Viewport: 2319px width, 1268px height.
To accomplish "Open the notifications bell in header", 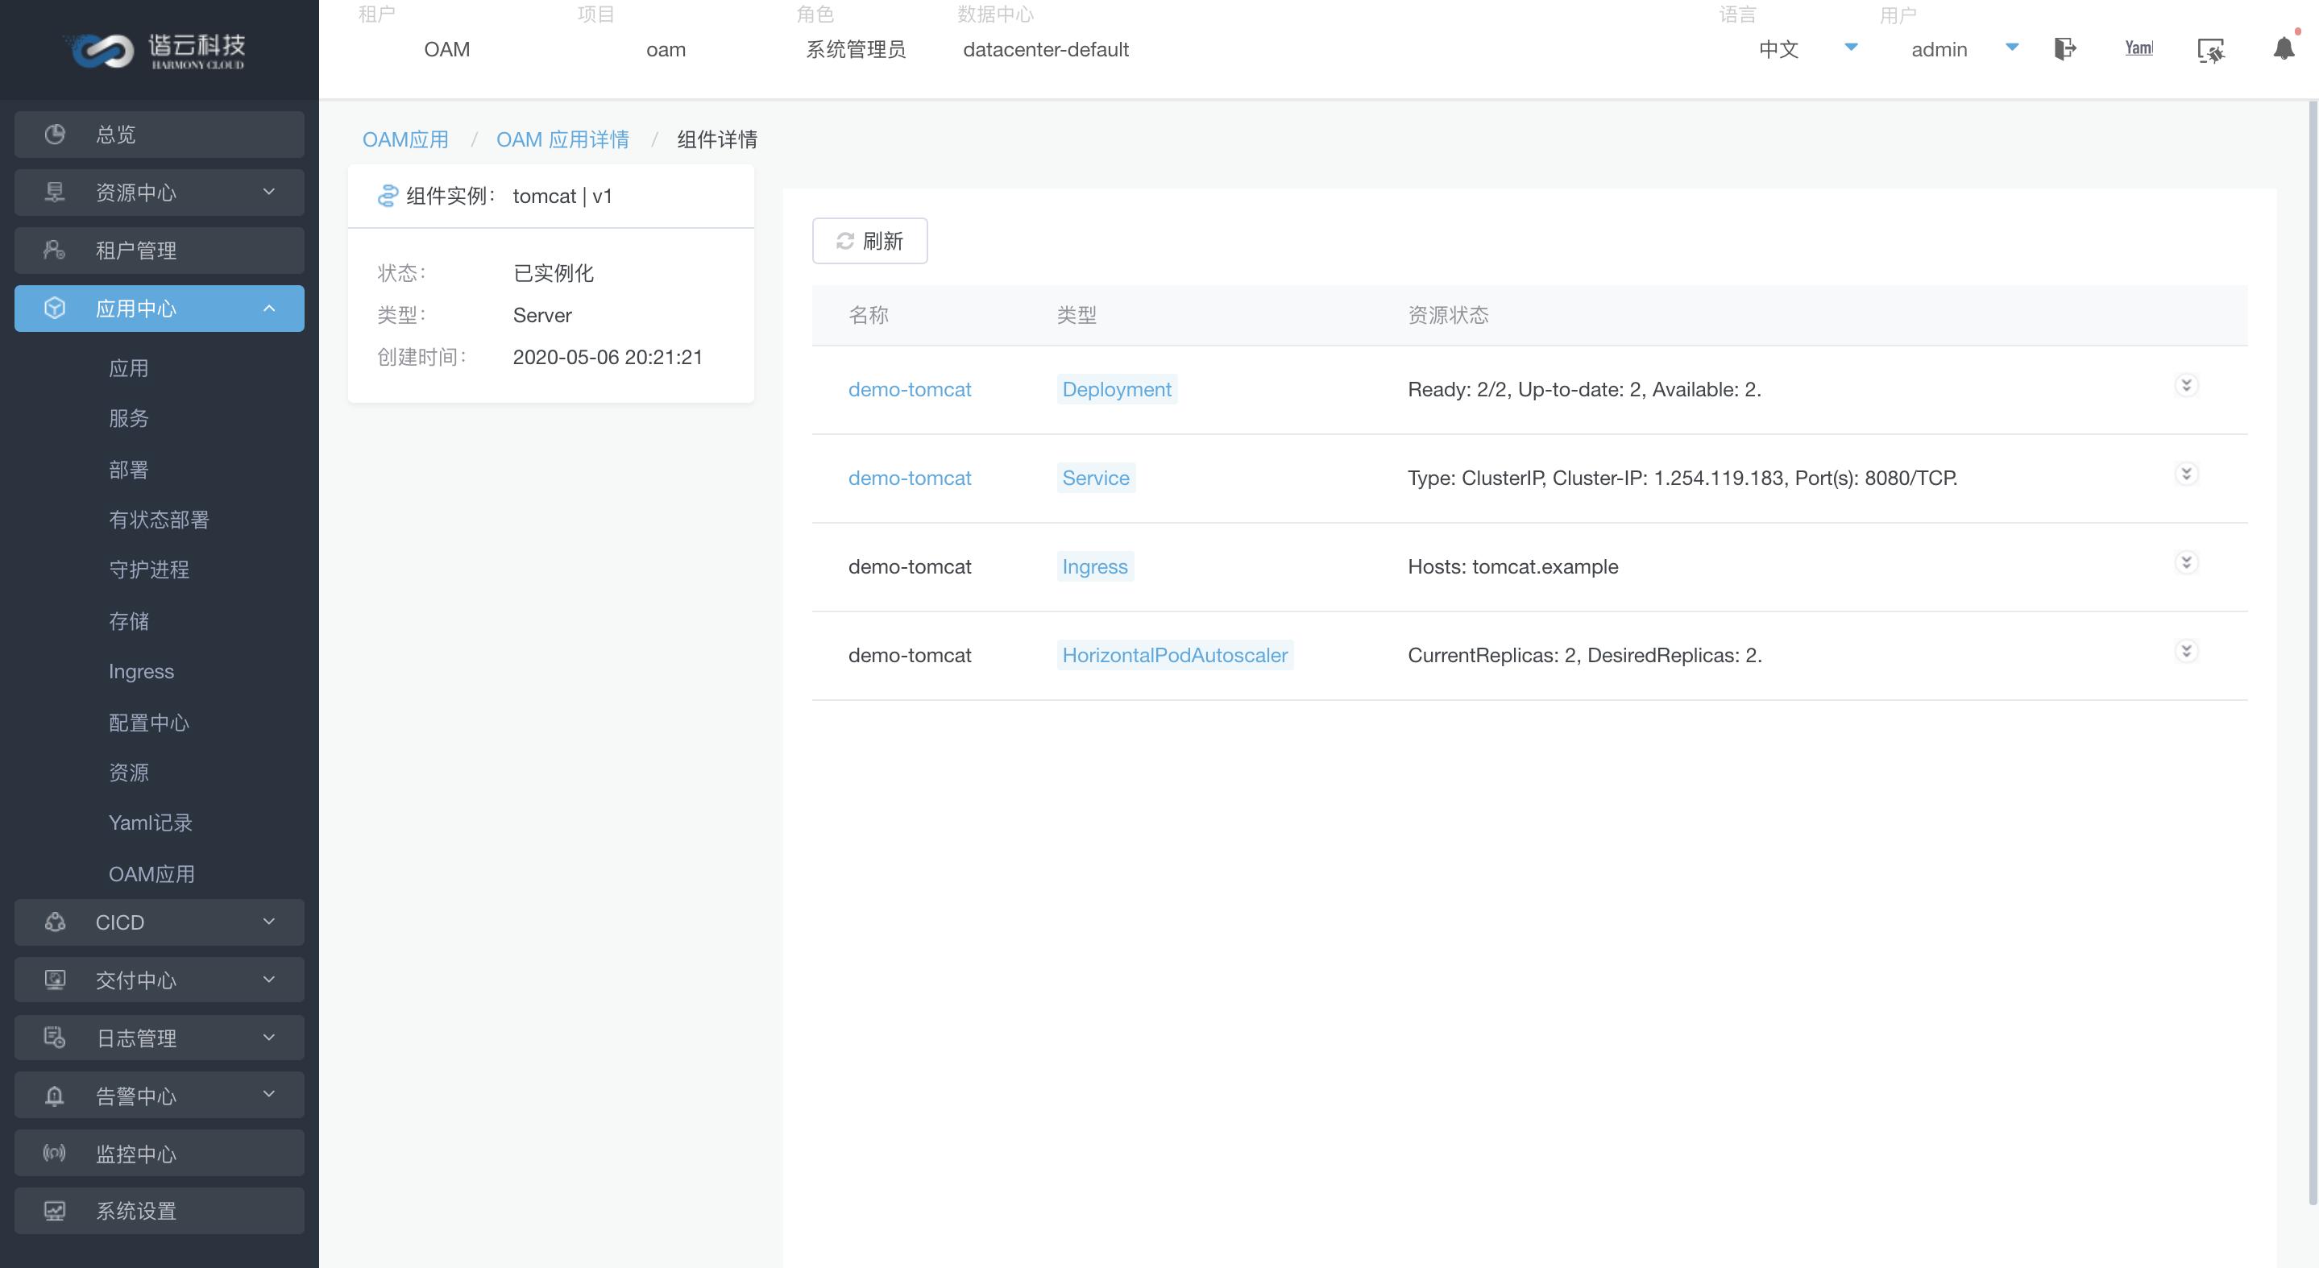I will [x=2284, y=48].
